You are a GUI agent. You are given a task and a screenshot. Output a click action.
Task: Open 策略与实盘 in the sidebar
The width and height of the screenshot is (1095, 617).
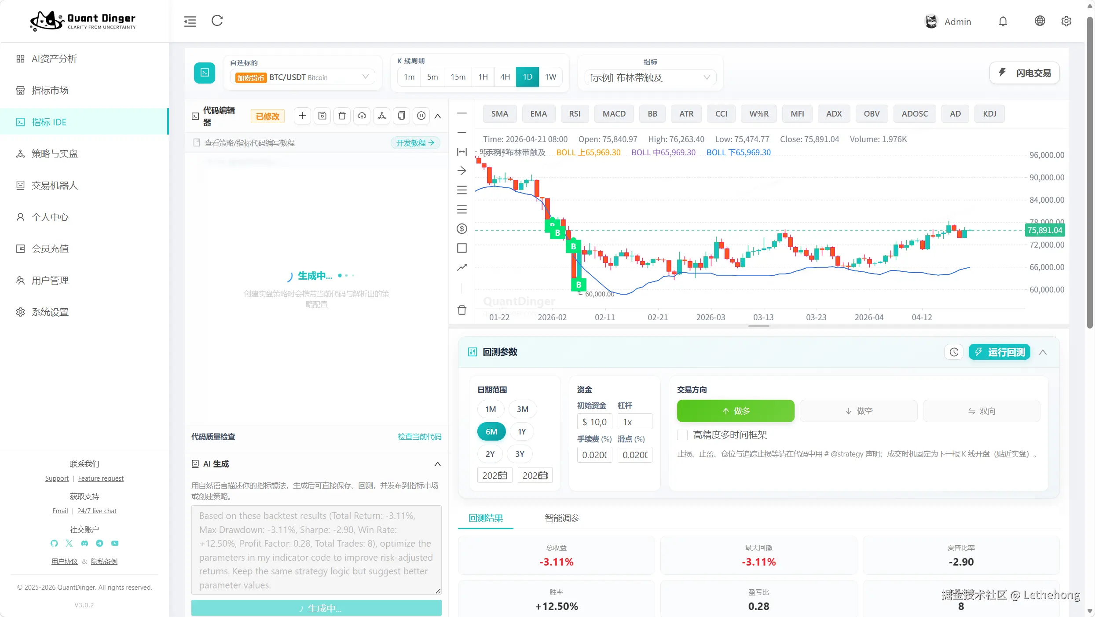coord(55,153)
